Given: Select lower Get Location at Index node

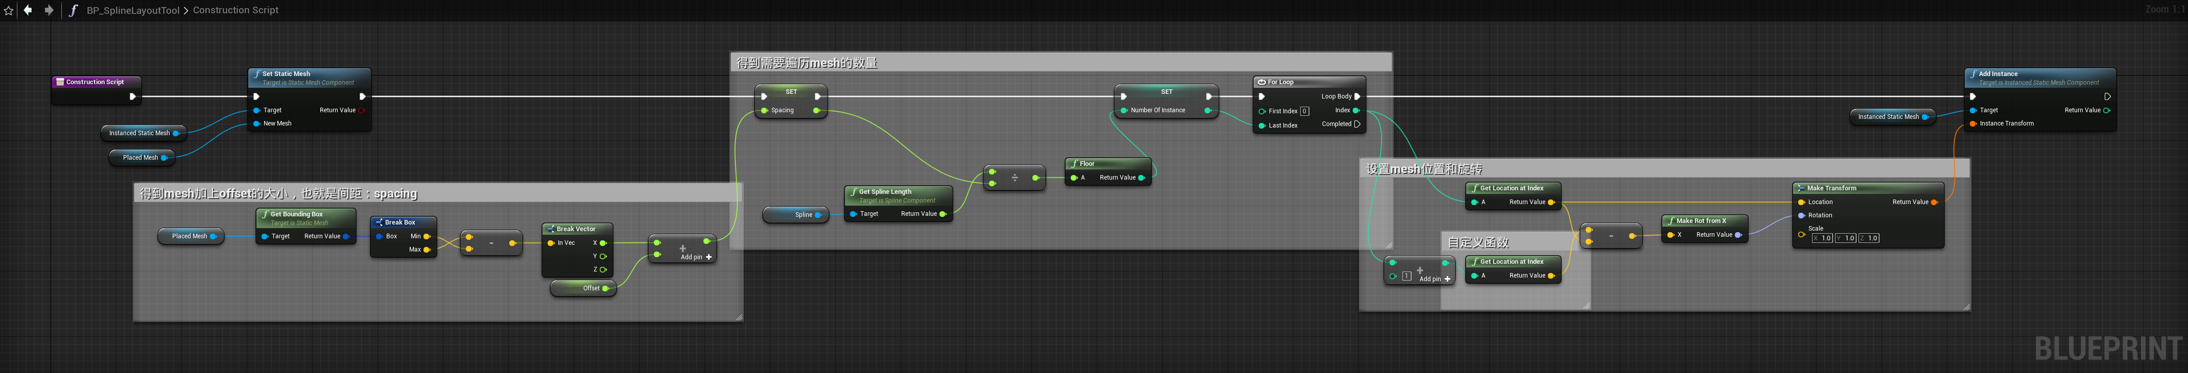Looking at the screenshot, I should pyautogui.click(x=1514, y=269).
